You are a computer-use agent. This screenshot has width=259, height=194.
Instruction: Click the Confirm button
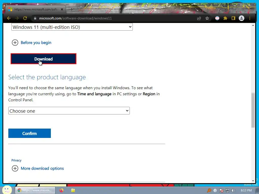[x=30, y=133]
